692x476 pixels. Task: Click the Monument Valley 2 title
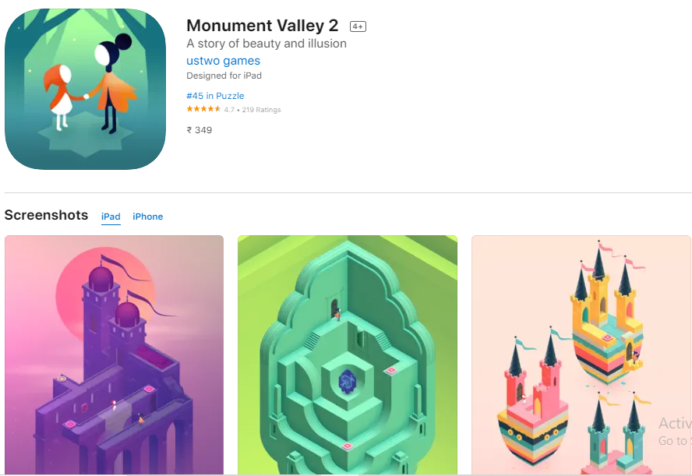point(262,26)
